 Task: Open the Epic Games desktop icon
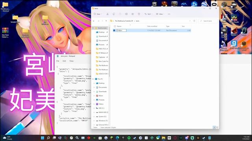pyautogui.click(x=154, y=4)
